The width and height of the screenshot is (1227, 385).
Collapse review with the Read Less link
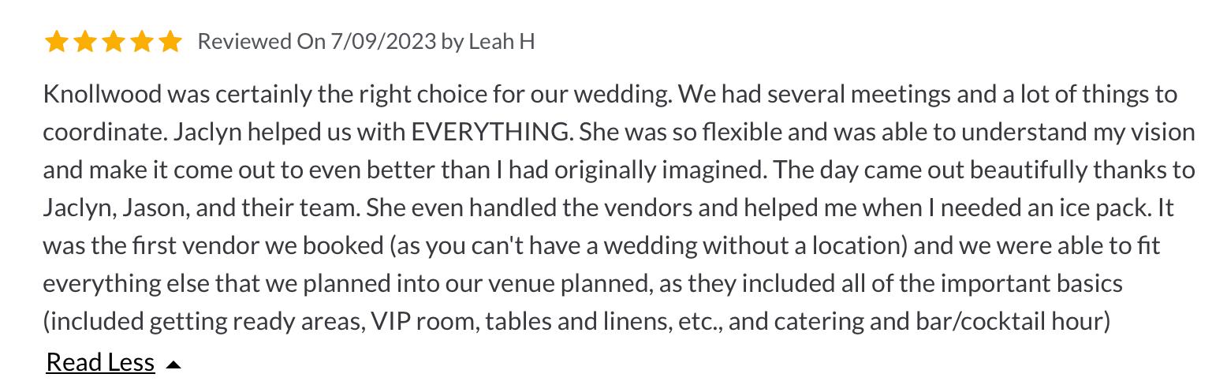click(x=100, y=362)
